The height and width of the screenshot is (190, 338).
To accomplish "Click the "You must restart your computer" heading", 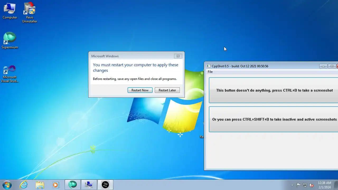I will pos(135,68).
